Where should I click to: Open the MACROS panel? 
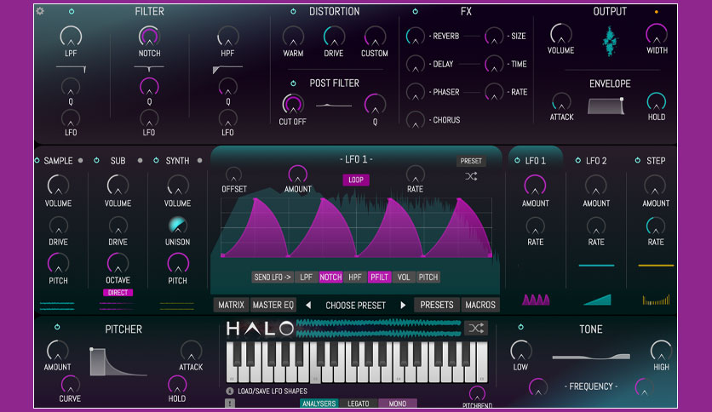[480, 305]
